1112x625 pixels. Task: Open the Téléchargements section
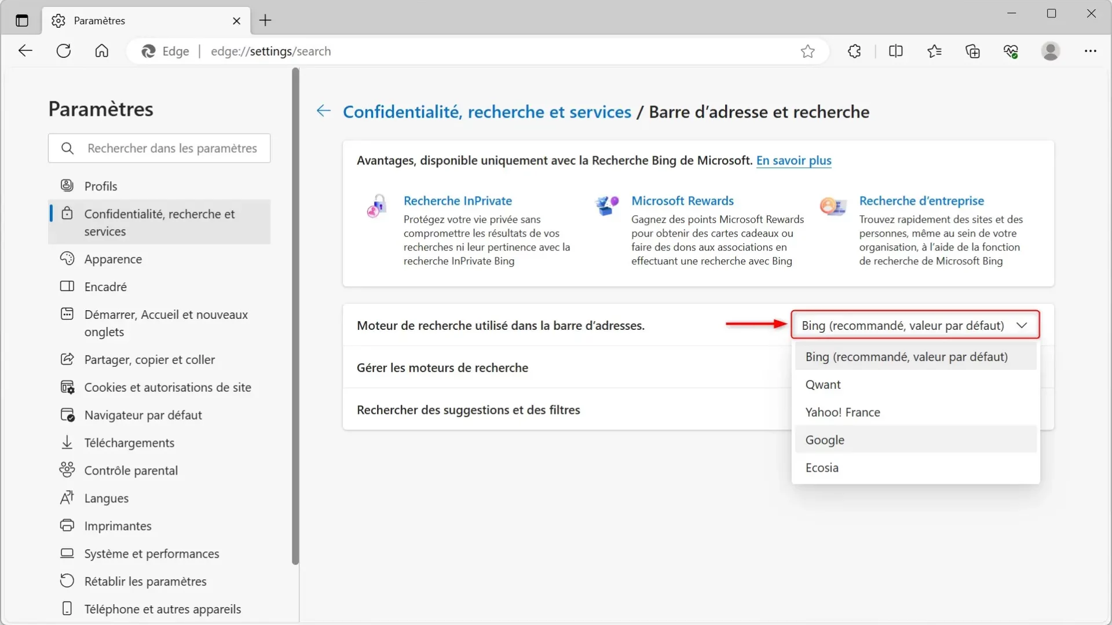(159, 443)
